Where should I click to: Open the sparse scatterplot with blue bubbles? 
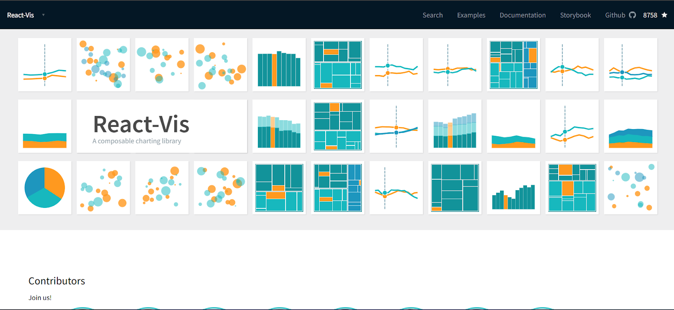click(630, 188)
